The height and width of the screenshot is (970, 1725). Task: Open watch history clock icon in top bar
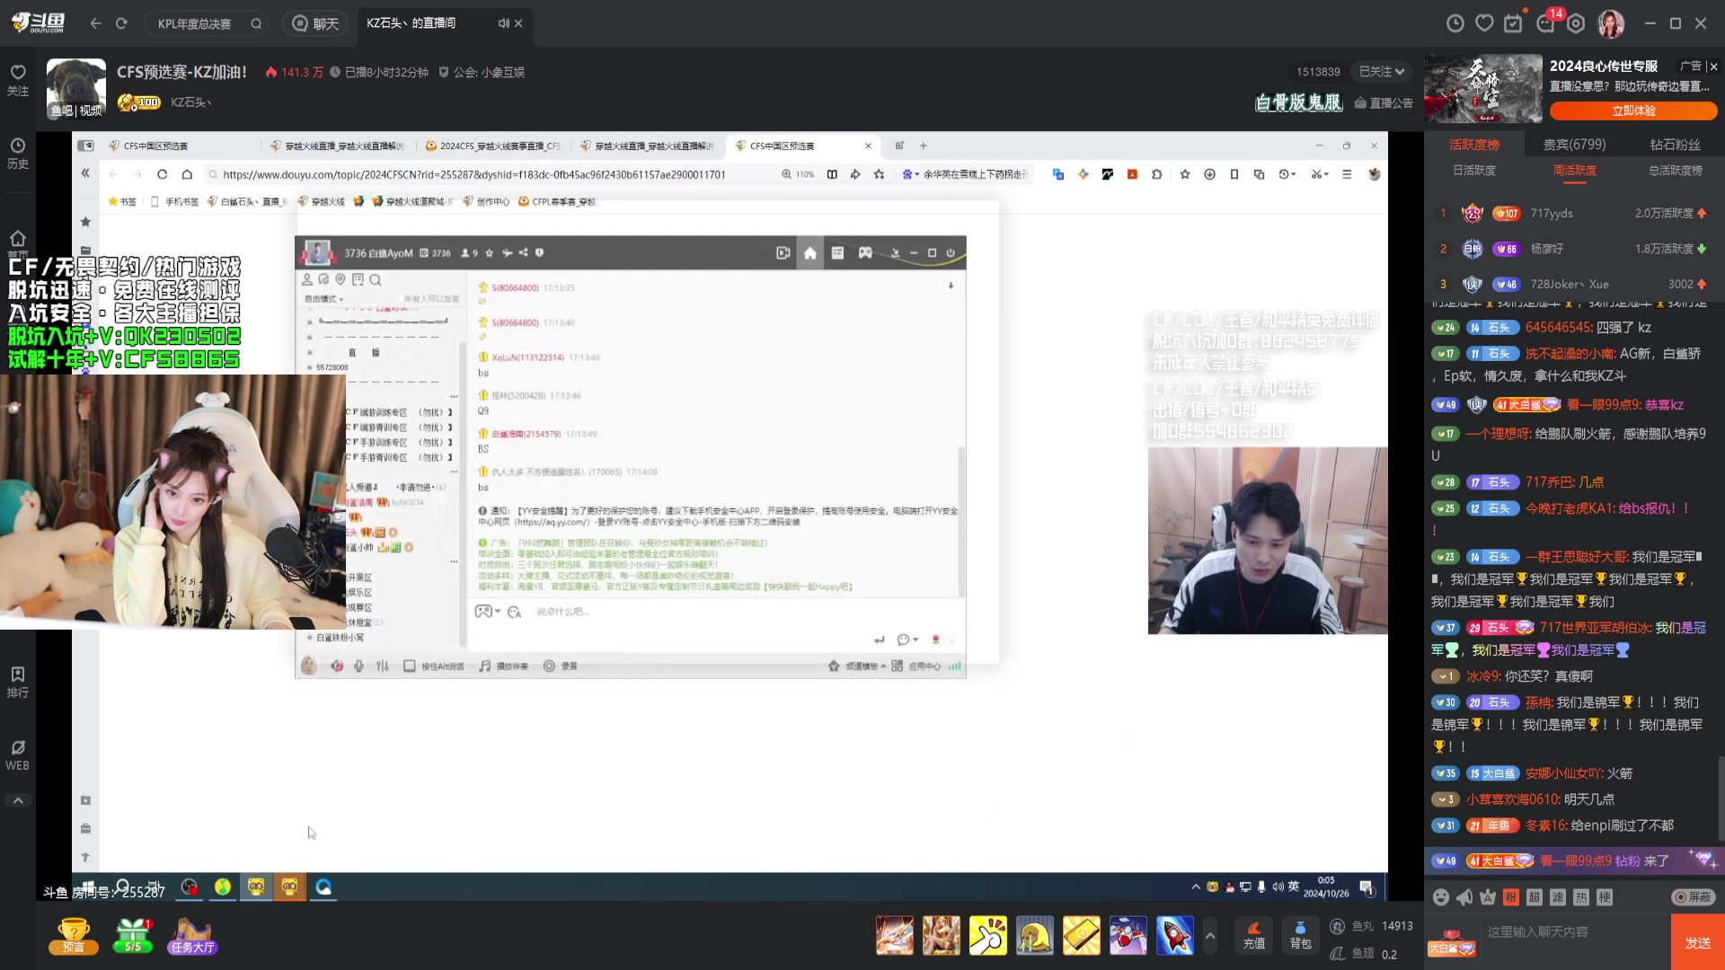click(x=1455, y=23)
